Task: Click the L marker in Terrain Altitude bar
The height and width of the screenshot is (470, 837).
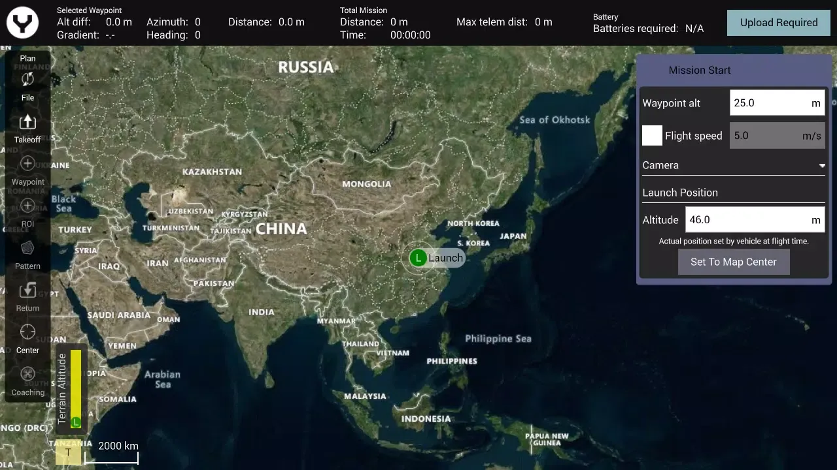Action: point(76,422)
